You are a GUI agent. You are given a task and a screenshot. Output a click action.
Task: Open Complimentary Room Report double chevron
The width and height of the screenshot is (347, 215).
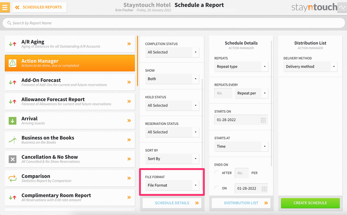[129, 197]
